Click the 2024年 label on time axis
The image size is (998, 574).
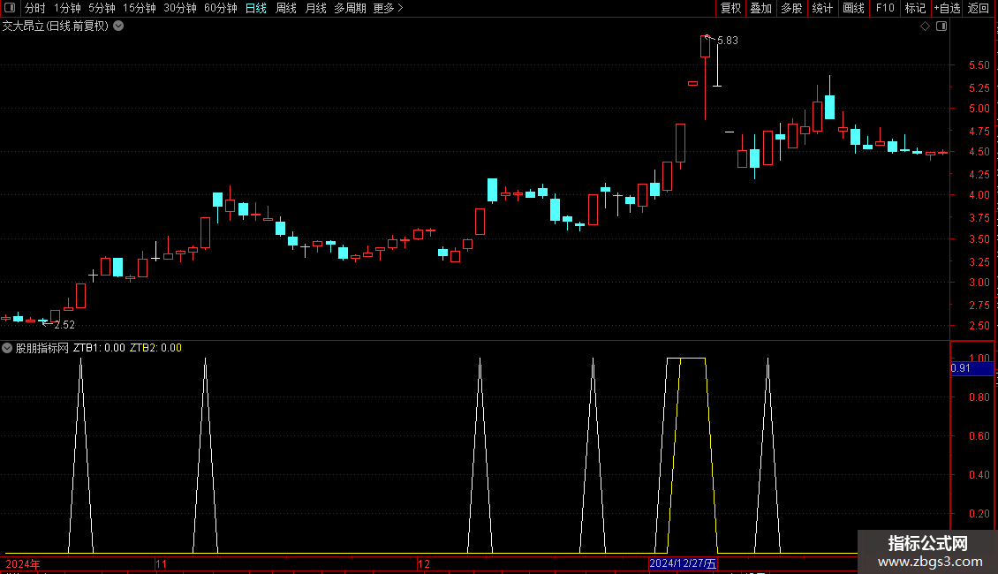coord(23,564)
